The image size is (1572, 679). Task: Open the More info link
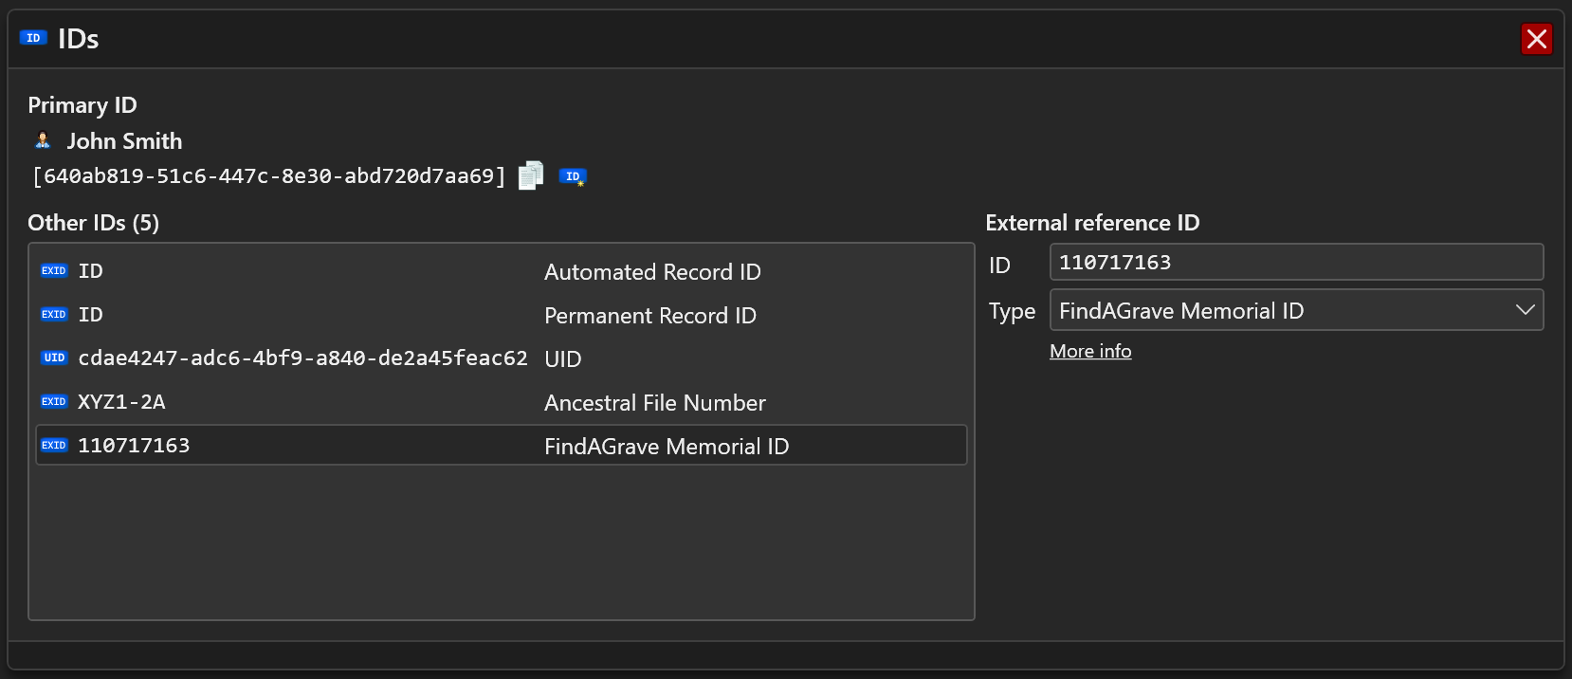1090,352
